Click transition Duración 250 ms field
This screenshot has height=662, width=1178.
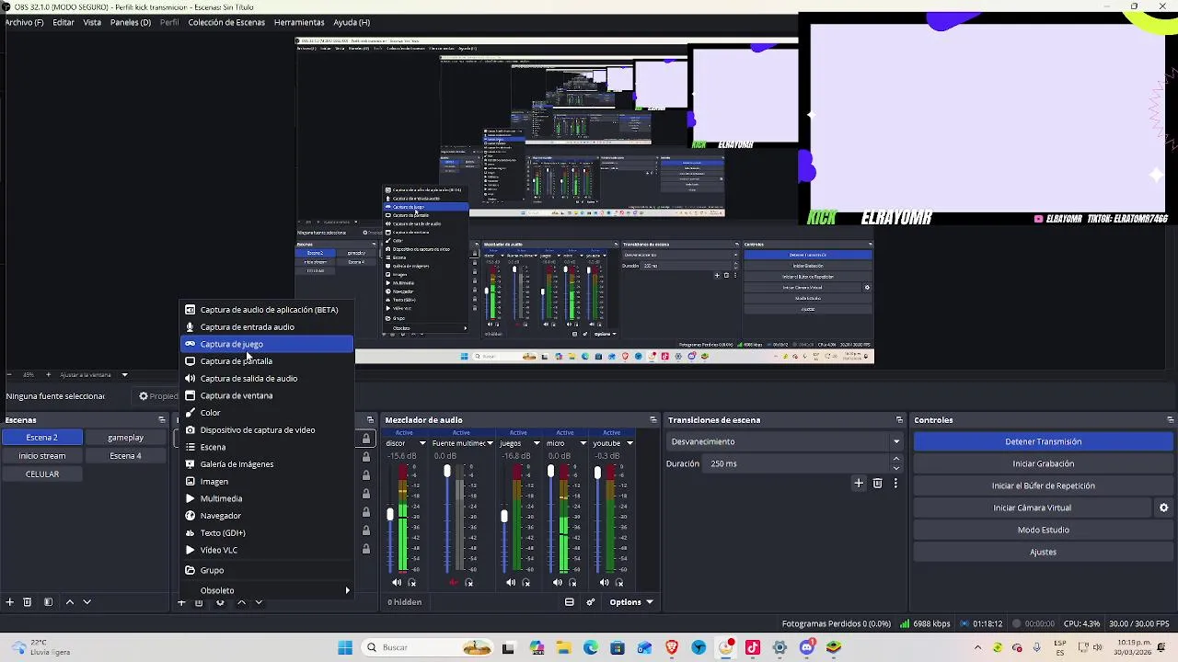tap(796, 463)
